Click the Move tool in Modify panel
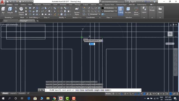Viewport: 179px width, 101px height. coord(62,8)
